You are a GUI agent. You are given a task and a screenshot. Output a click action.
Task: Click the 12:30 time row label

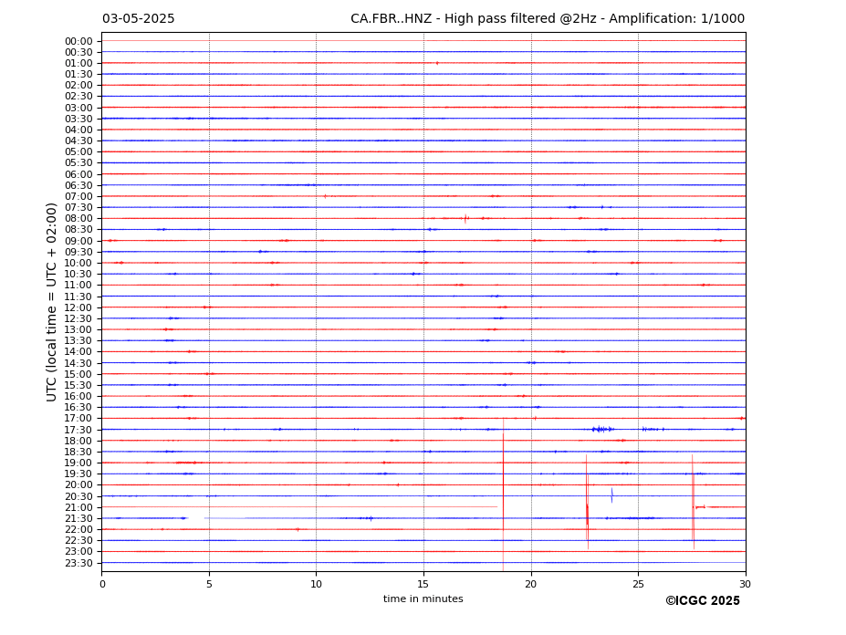78,318
